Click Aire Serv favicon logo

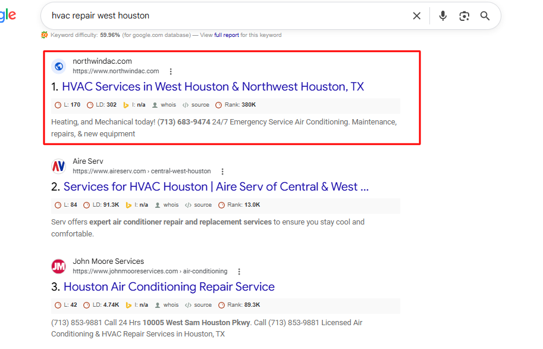pos(59,166)
